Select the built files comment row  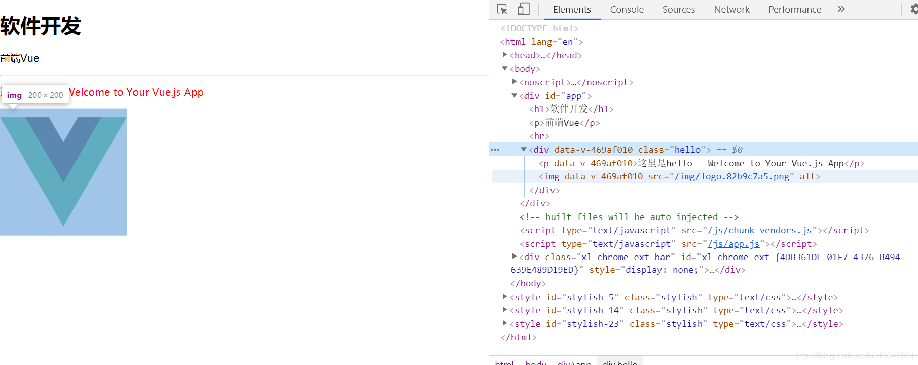click(629, 217)
